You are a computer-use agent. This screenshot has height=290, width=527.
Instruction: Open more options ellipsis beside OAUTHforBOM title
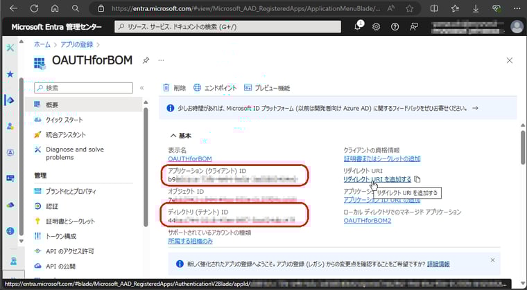(x=161, y=60)
